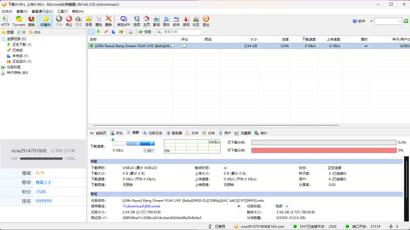Switch to 用户 tab

click(x=225, y=133)
